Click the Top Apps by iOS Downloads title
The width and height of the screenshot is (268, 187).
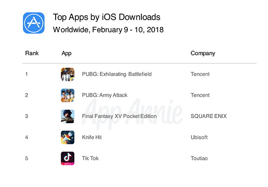107,17
